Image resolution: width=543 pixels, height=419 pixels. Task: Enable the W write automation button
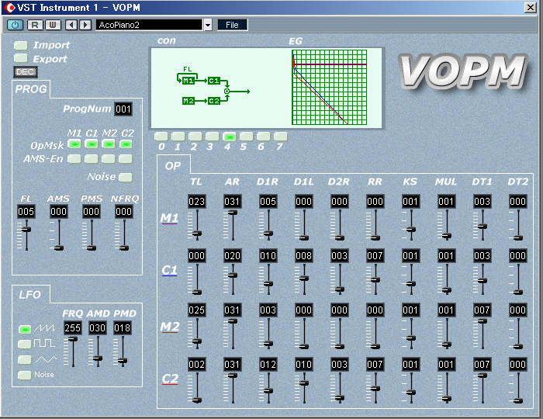click(x=53, y=25)
